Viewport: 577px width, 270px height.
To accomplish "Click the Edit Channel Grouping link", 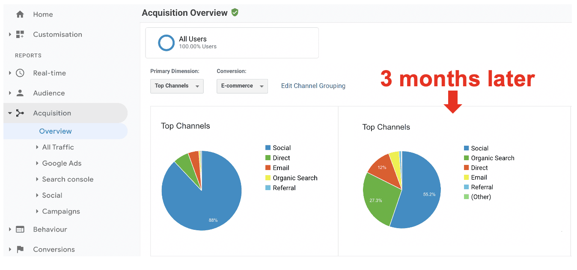I will pos(313,86).
